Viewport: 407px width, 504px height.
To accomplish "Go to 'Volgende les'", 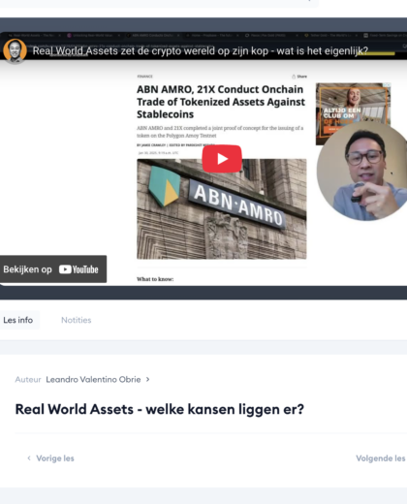I will 381,458.
